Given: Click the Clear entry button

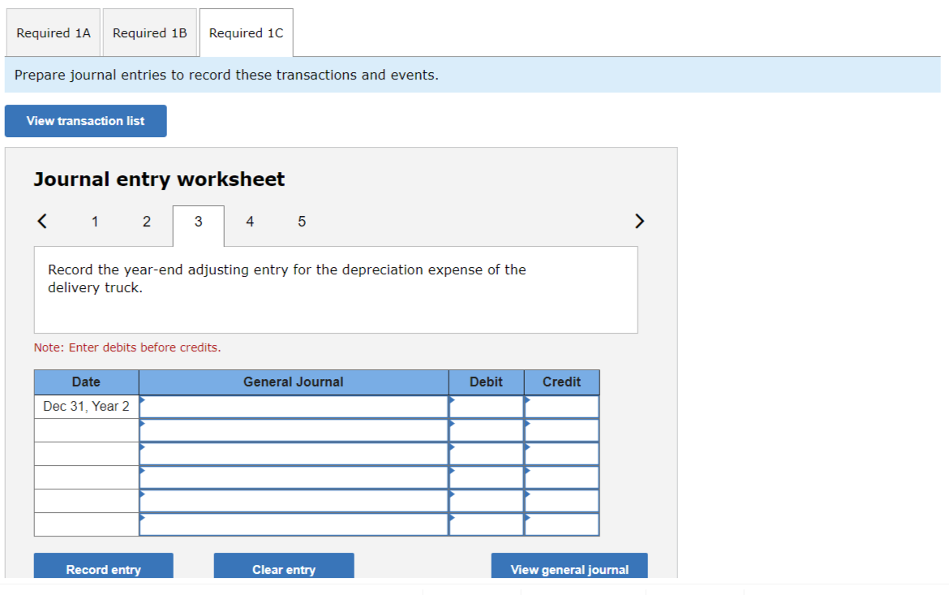Looking at the screenshot, I should coord(284,566).
